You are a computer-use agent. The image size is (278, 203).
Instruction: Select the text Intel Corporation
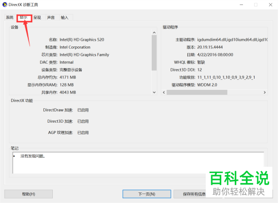(75, 47)
